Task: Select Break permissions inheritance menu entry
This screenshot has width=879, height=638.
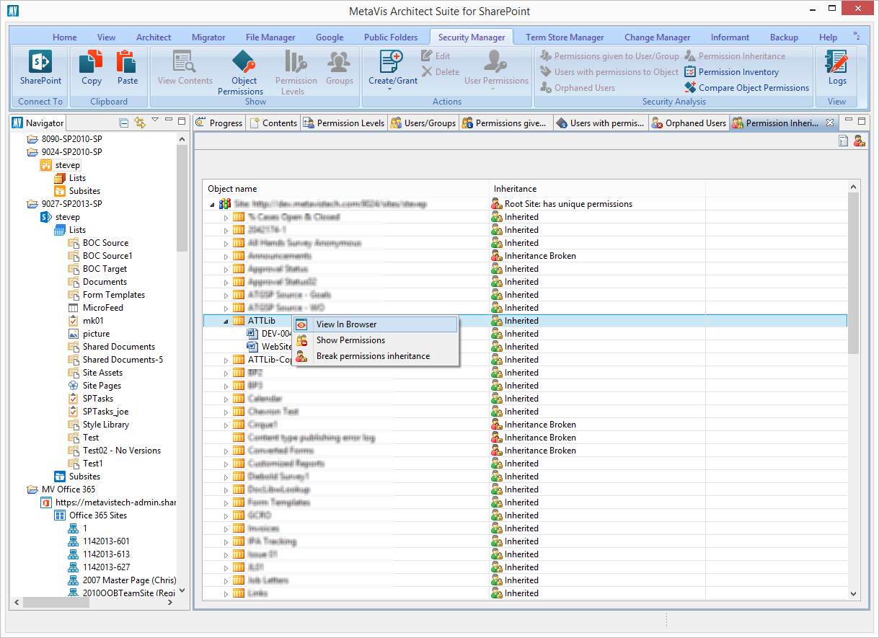Action: pos(373,356)
